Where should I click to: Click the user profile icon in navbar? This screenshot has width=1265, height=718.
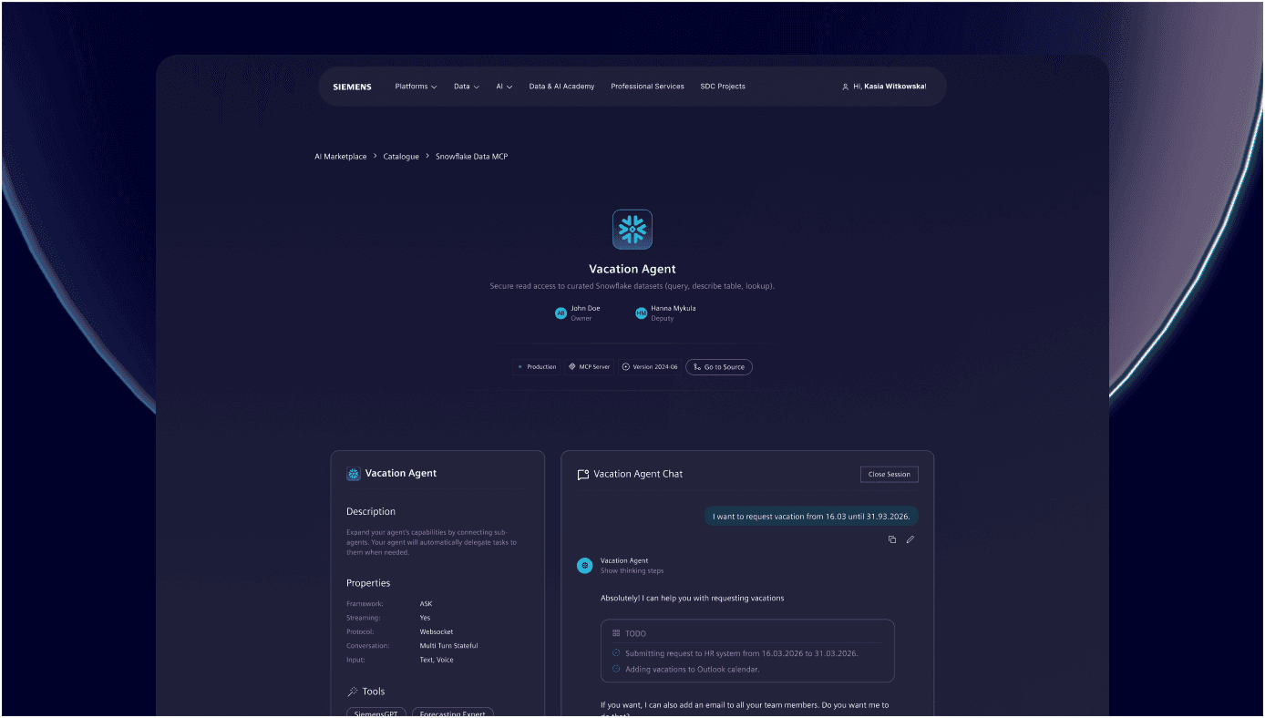coord(845,87)
